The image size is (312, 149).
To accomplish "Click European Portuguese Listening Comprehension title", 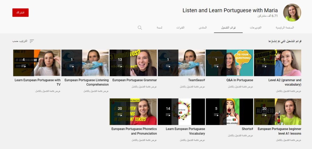I will click(x=87, y=82).
